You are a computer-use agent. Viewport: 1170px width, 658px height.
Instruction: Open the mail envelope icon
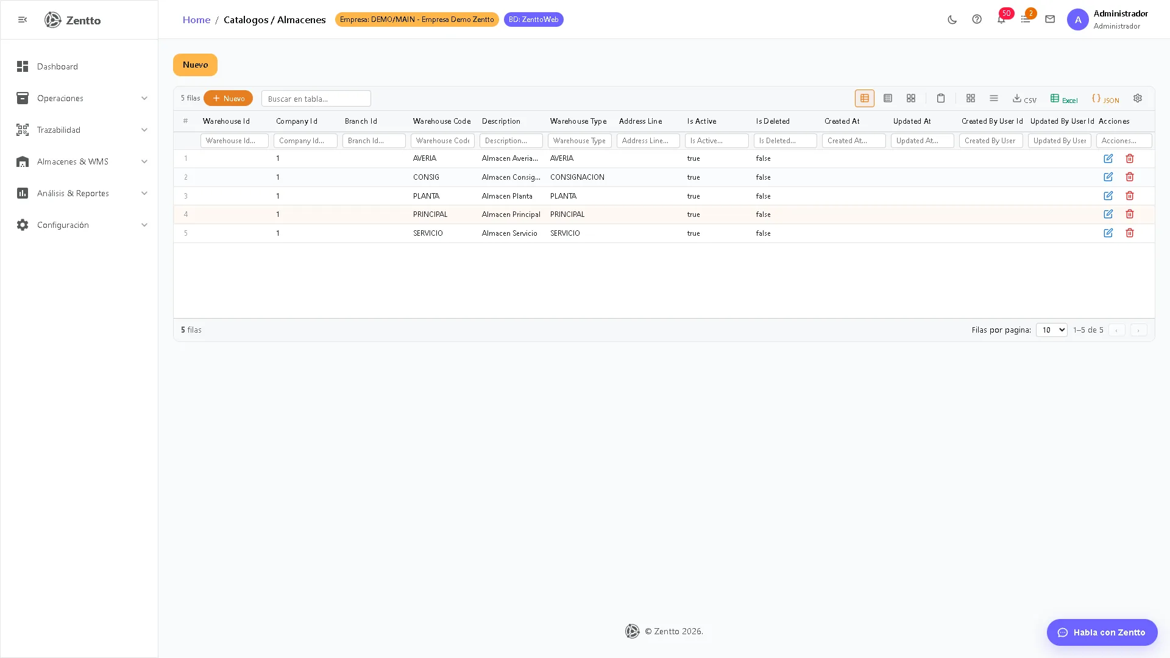tap(1050, 19)
